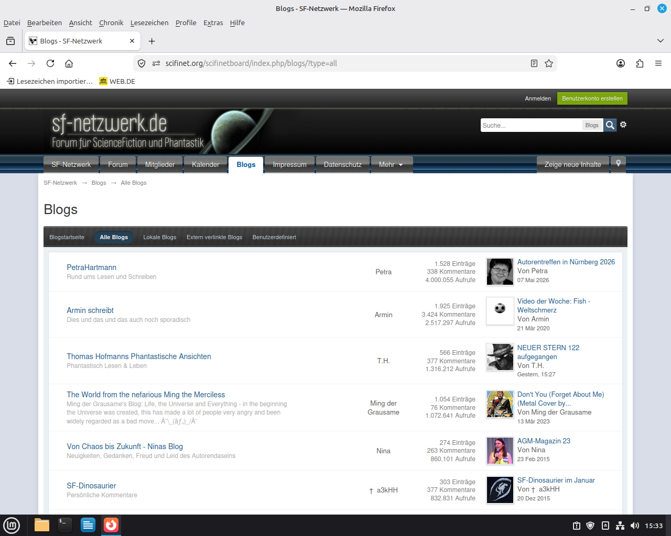Open the recent tabs icon left of tab strip
This screenshot has height=536, width=671.
[x=10, y=41]
